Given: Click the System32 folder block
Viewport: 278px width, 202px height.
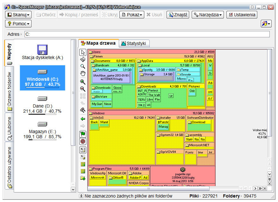Looking at the screenshot, I should [170, 141].
